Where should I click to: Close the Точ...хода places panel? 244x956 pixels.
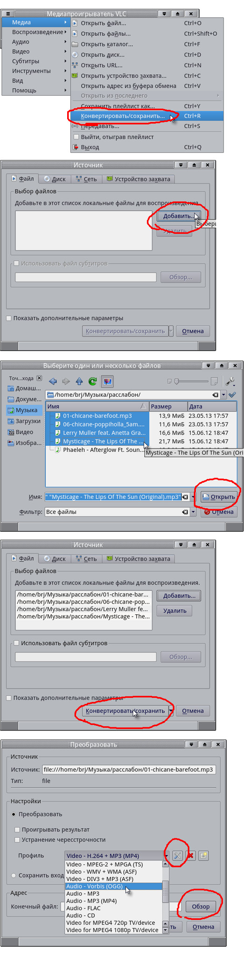coord(39,378)
